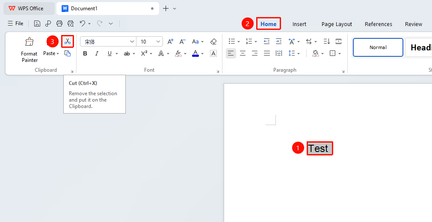Viewport: 432px width, 222px height.
Task: Toggle Center paragraph alignment
Action: (243, 53)
